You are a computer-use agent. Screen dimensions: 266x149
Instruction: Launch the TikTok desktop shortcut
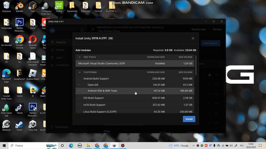20,108
